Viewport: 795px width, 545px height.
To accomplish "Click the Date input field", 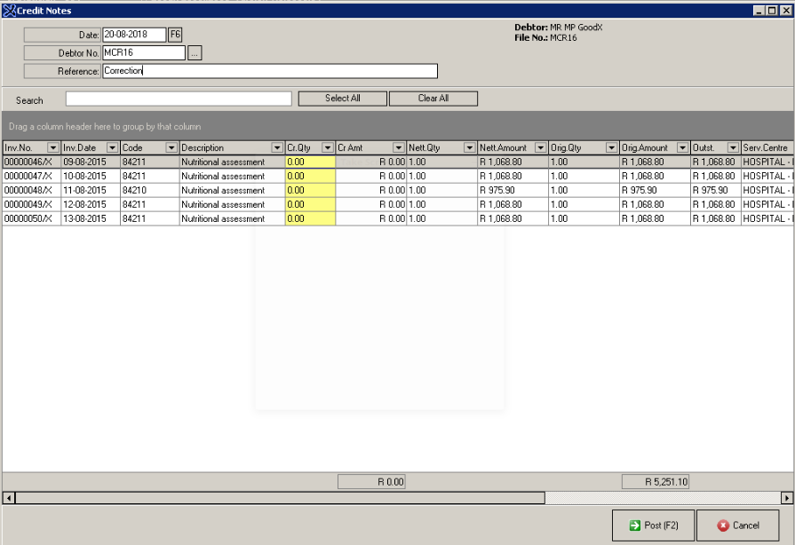I will tap(133, 35).
